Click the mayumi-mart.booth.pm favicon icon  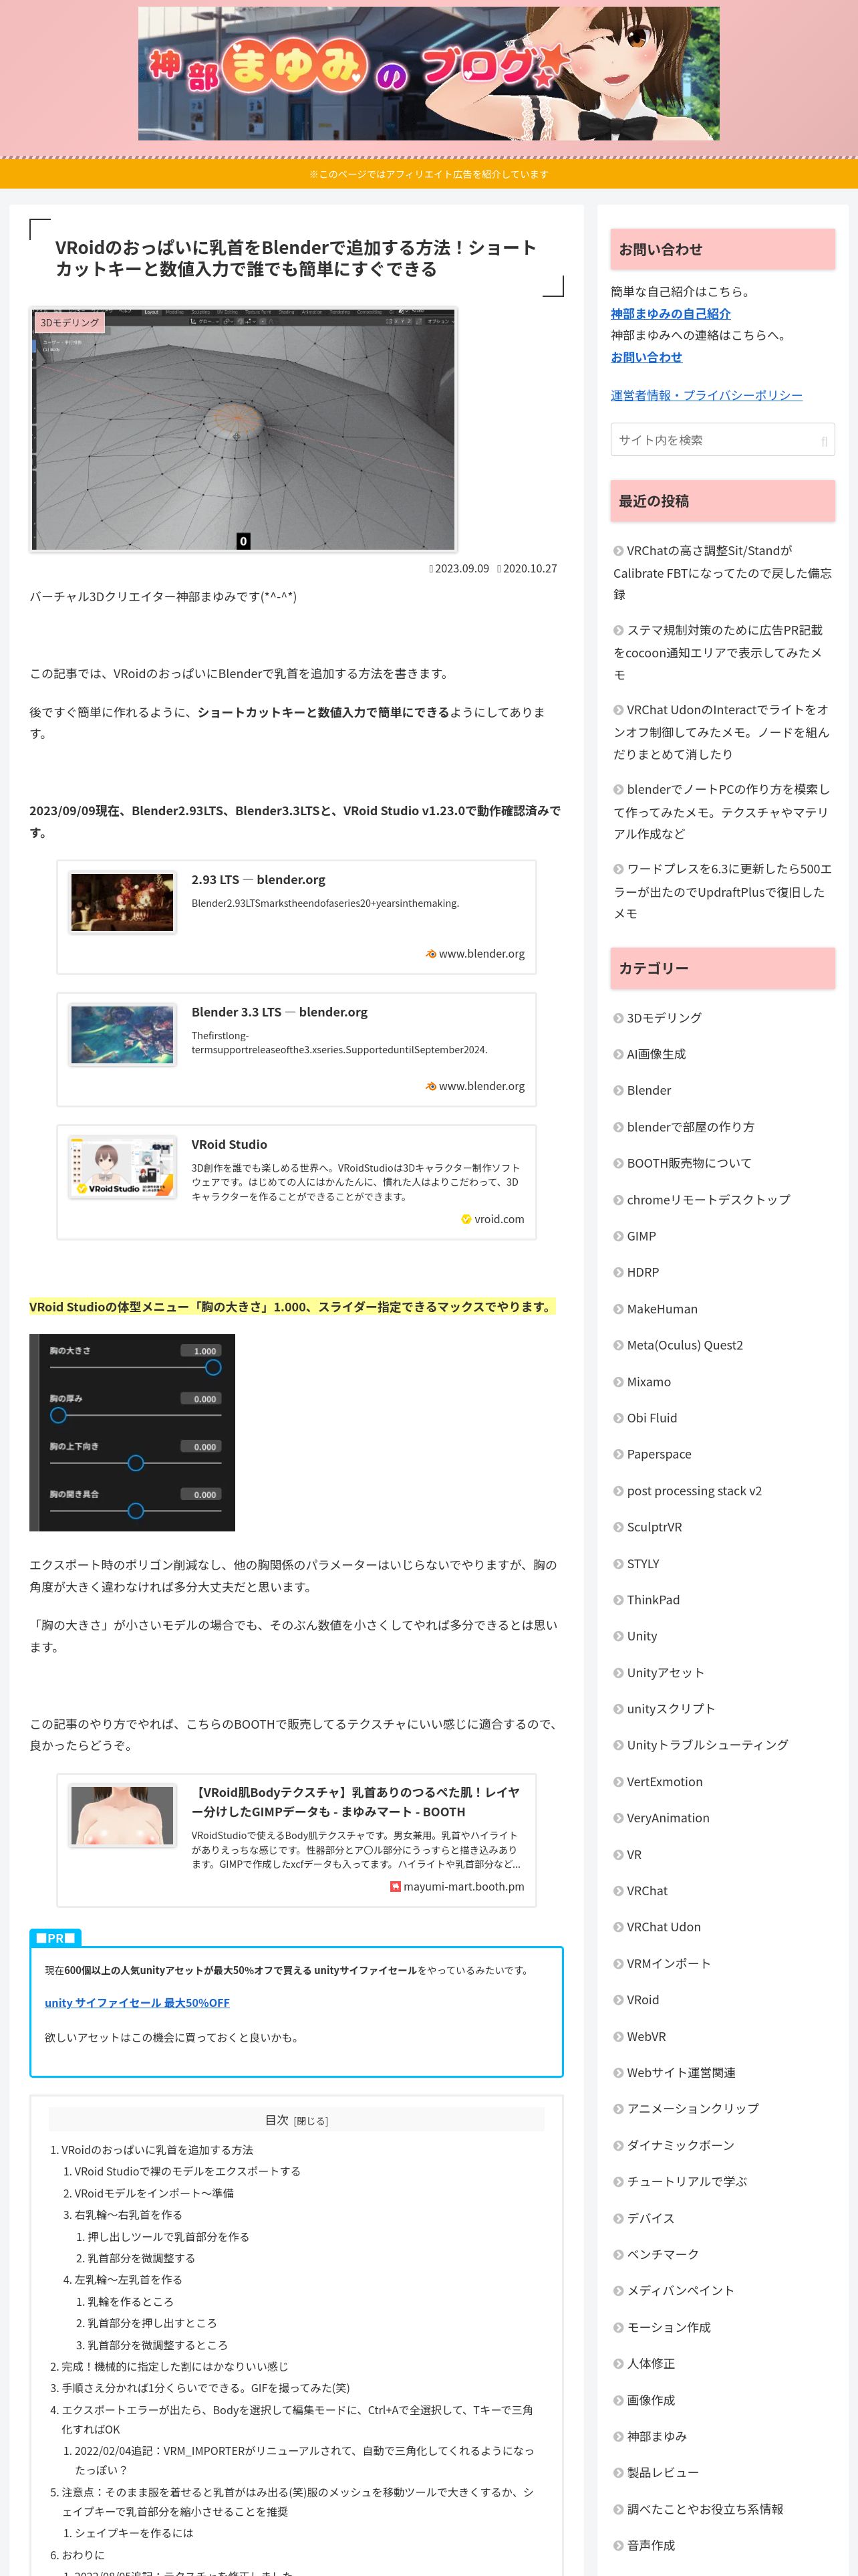[x=394, y=1886]
